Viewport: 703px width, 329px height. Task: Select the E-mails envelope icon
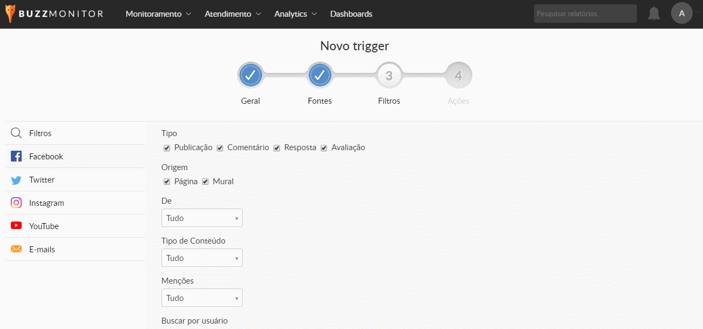tap(16, 250)
